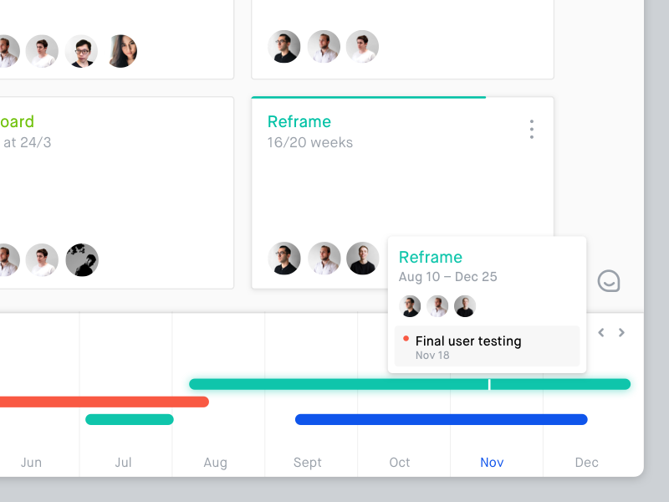The image size is (669, 502).
Task: Select the long-haired woman's avatar
Action: pos(121,51)
